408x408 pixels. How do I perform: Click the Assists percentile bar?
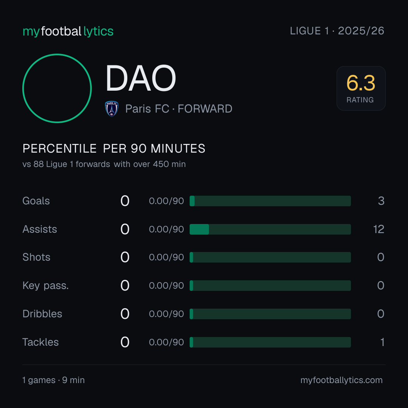tap(270, 229)
